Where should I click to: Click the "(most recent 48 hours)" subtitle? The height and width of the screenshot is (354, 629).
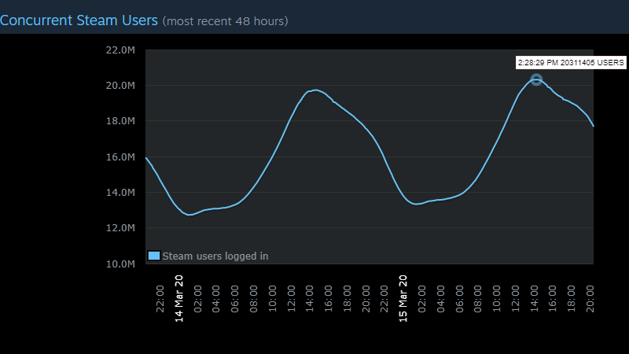(x=225, y=20)
